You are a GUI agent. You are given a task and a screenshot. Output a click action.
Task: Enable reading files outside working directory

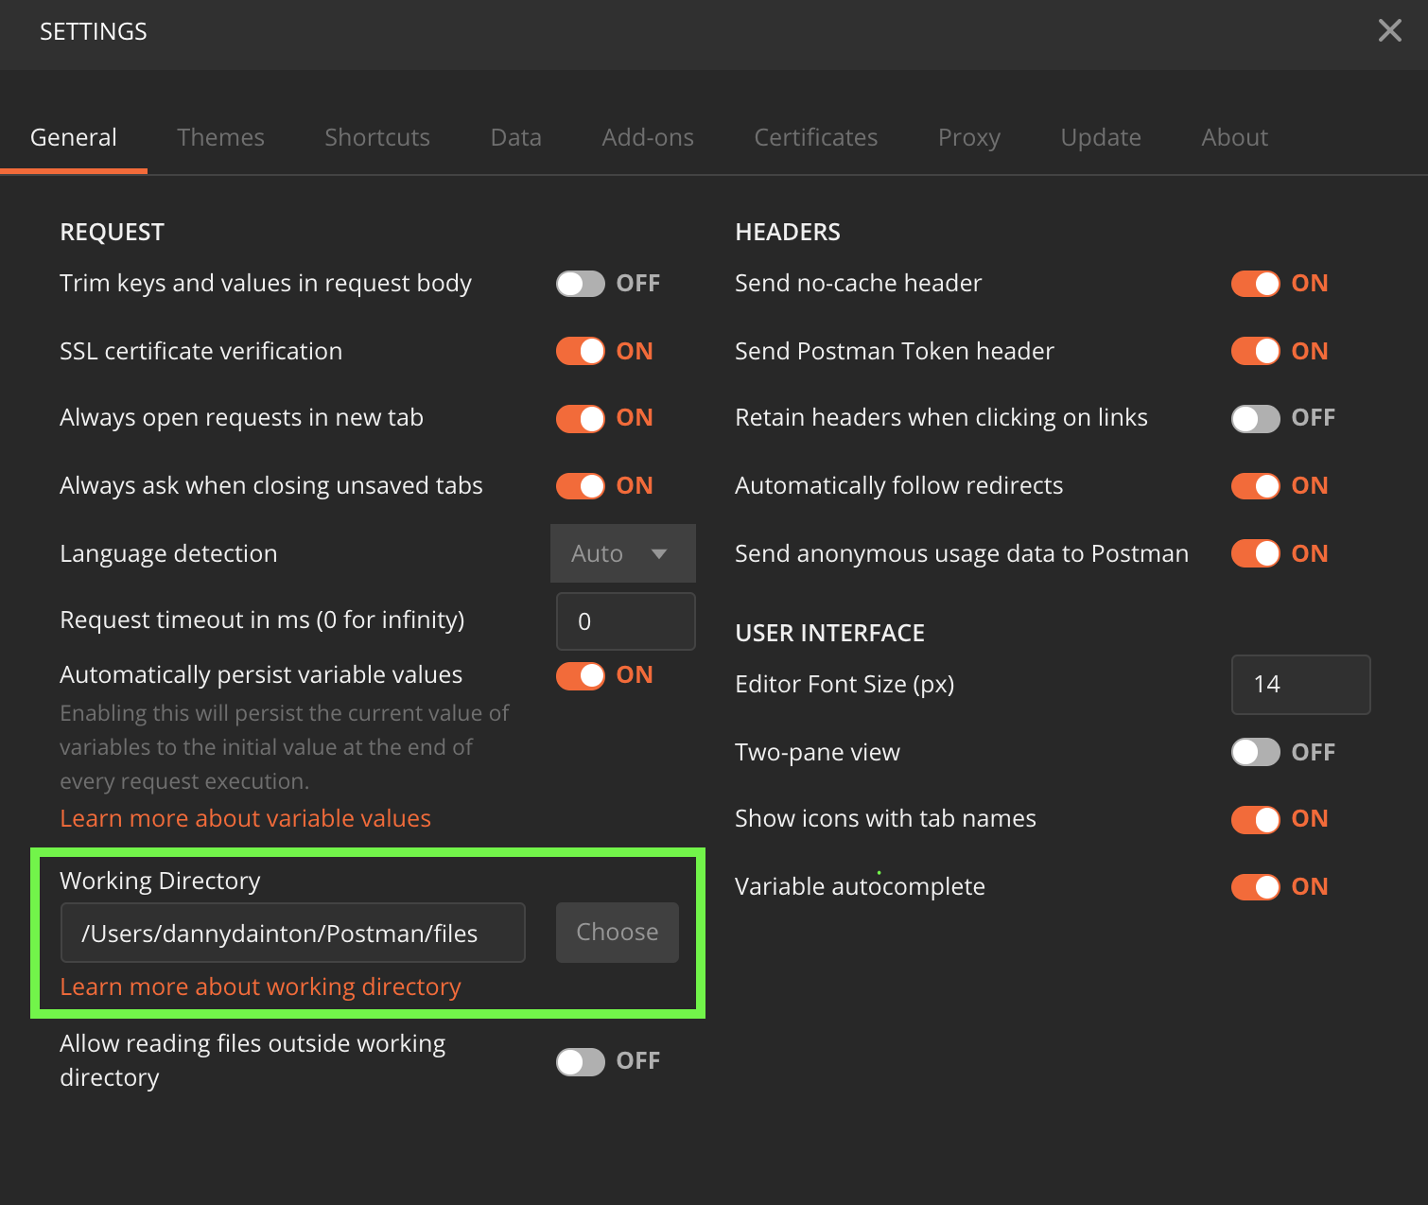point(581,1061)
